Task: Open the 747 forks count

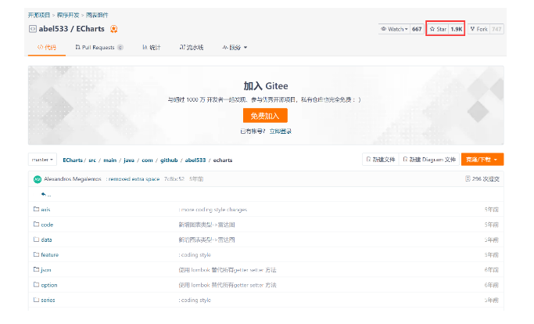Action: click(496, 29)
